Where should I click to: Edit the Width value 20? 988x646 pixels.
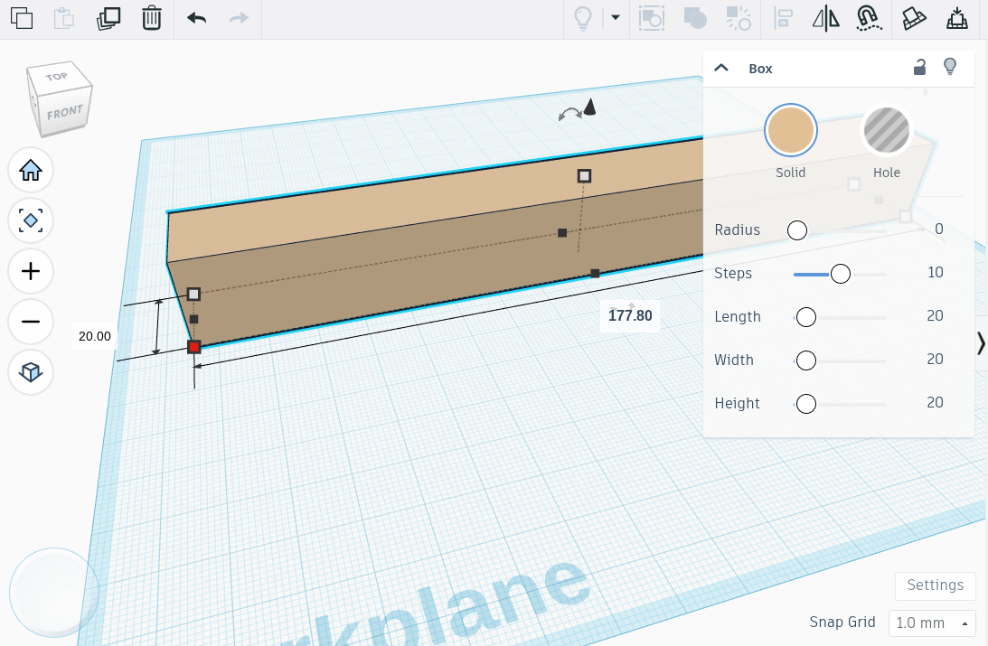(x=935, y=360)
